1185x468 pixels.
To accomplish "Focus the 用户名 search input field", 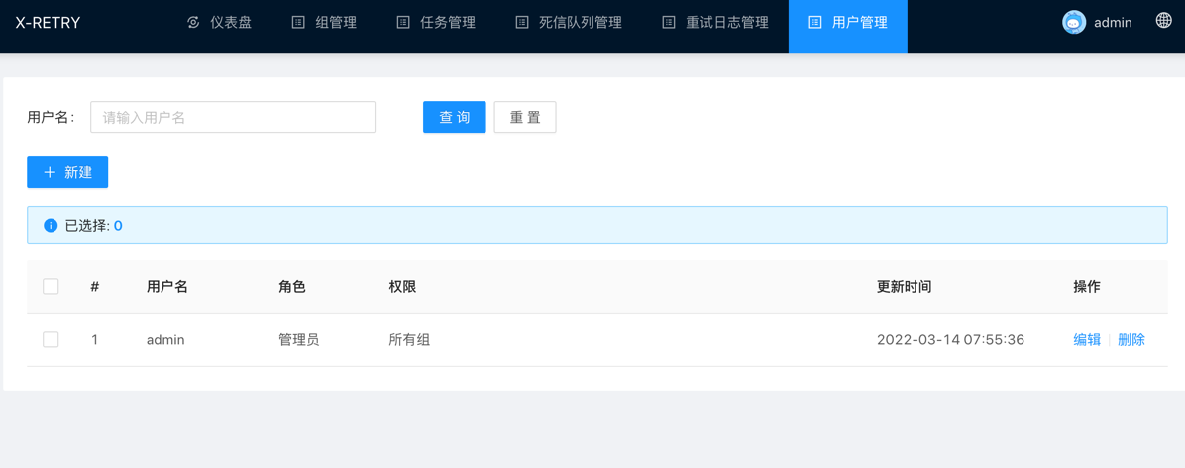I will click(x=233, y=117).
